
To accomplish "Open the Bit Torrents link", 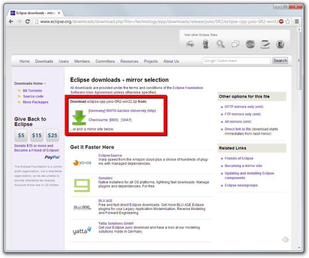I will (32, 91).
